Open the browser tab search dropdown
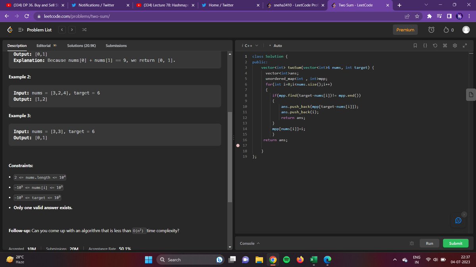The height and width of the screenshot is (267, 476). pyautogui.click(x=426, y=5)
